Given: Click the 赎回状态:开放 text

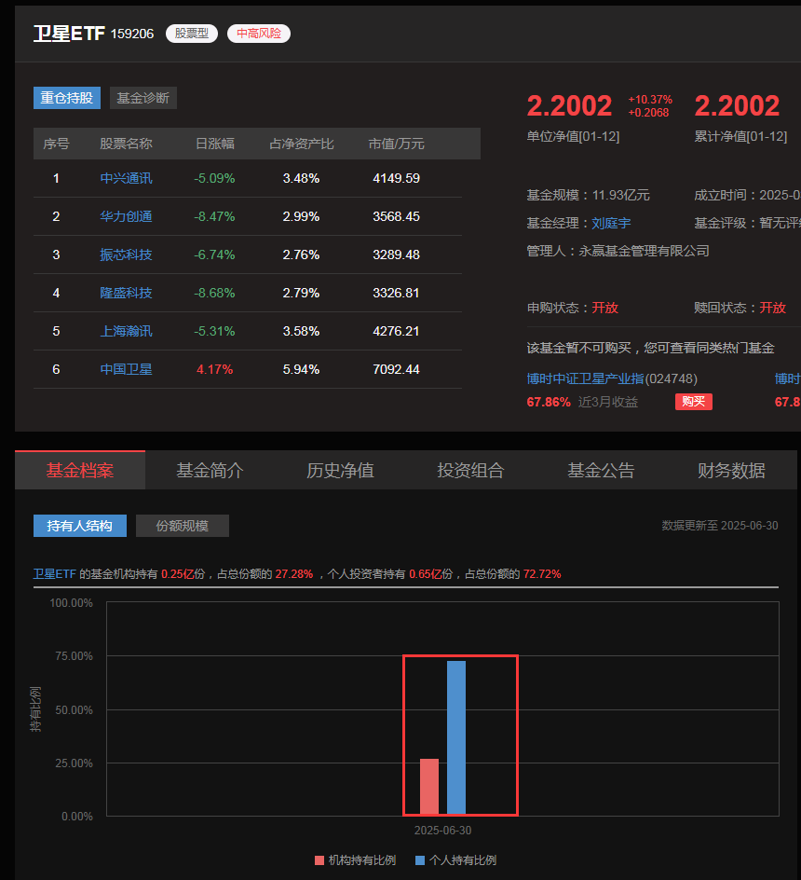Looking at the screenshot, I should tap(740, 308).
